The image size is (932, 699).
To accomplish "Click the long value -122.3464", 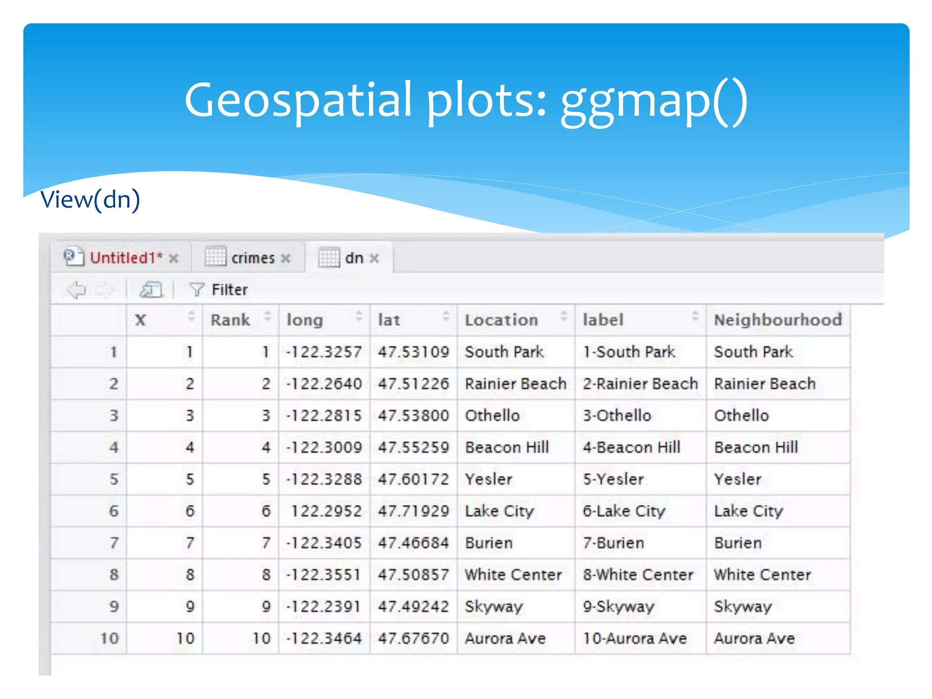I will (324, 638).
